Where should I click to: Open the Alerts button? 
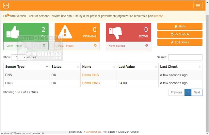click(x=180, y=26)
